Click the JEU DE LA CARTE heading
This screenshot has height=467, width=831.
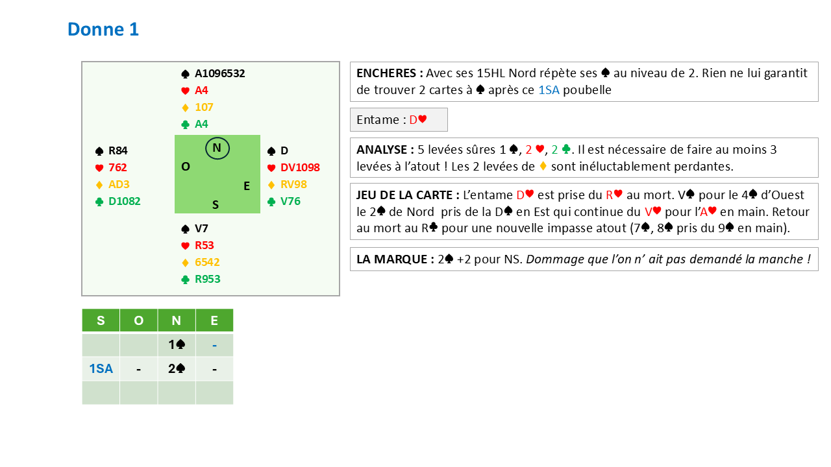[408, 195]
